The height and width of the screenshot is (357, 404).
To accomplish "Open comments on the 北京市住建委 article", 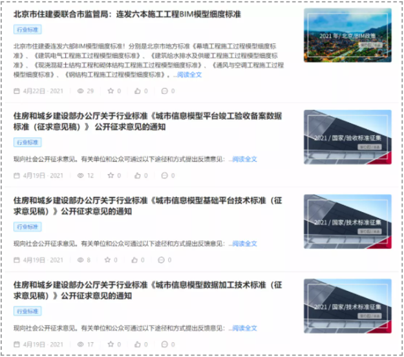I will click(x=164, y=91).
